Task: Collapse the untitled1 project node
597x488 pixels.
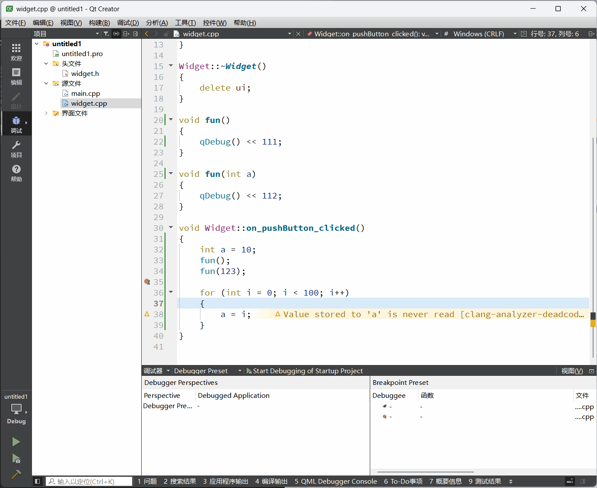Action: click(x=37, y=44)
